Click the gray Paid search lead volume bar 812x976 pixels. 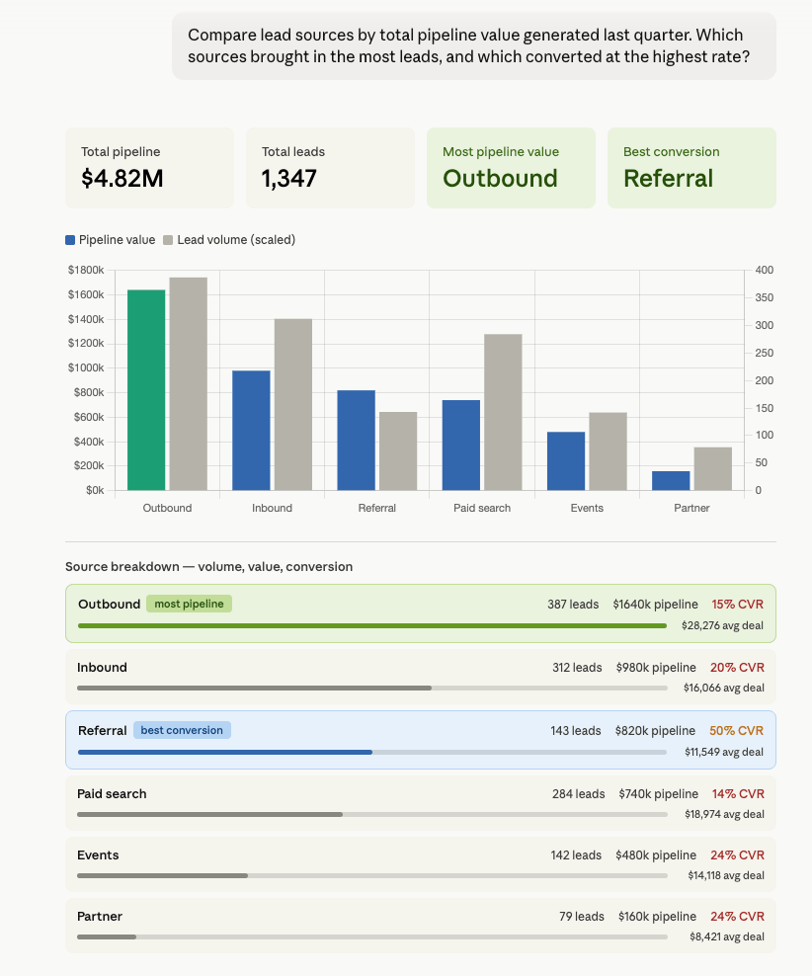coord(504,412)
